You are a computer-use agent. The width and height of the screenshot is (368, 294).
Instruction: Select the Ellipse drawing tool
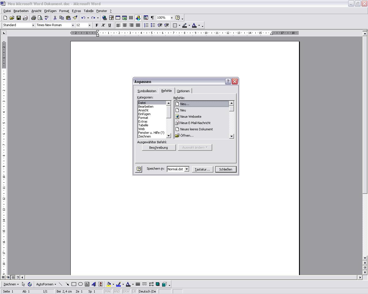click(80, 284)
